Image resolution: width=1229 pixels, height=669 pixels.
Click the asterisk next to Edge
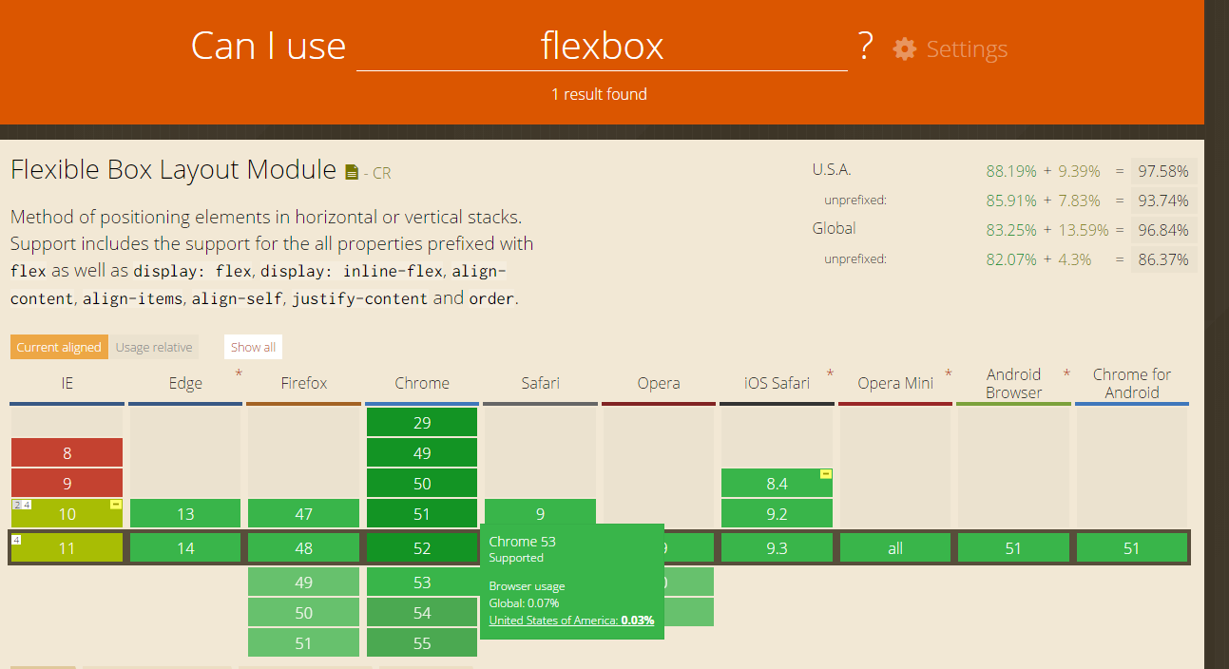pyautogui.click(x=238, y=373)
